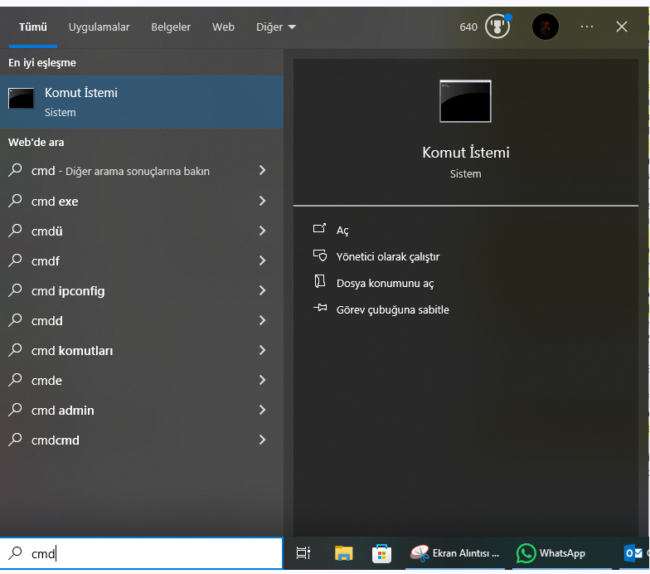Click 'Dosya konumunu aç' action
The image size is (650, 574).
385,283
